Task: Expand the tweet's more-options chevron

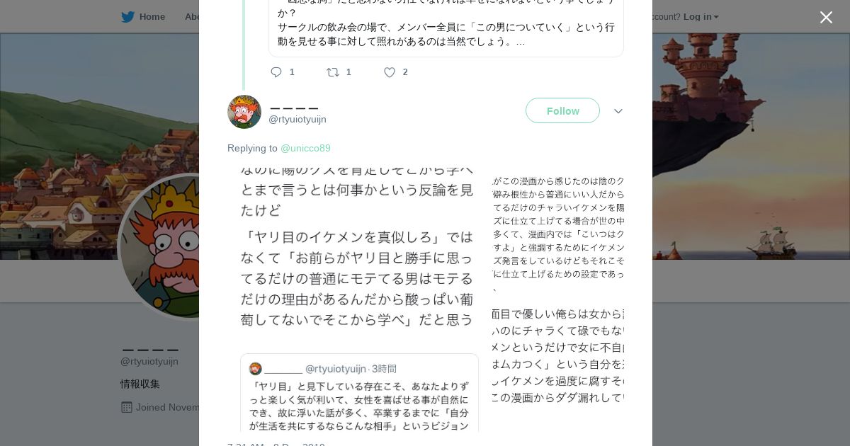Action: pos(618,111)
